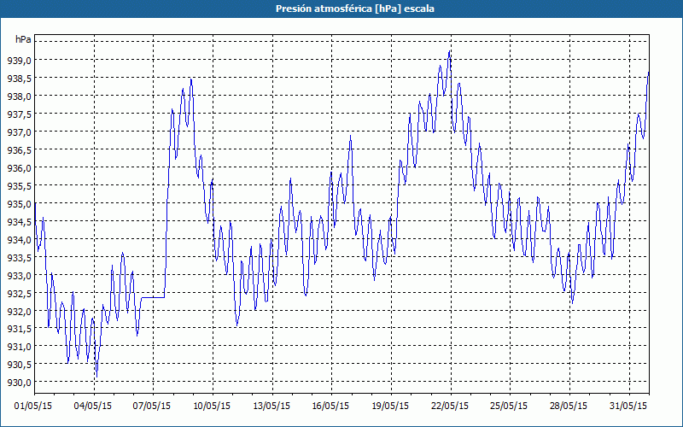Select the 939,0 pressure axis label
This screenshot has height=427, width=683.
tap(19, 61)
